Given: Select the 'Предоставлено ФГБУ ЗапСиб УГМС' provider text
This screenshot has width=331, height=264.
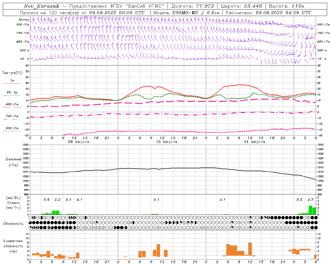Looking at the screenshot, I should tap(117, 6).
